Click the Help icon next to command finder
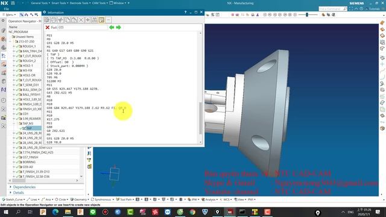This screenshot has width=386, height=217. (361, 8)
